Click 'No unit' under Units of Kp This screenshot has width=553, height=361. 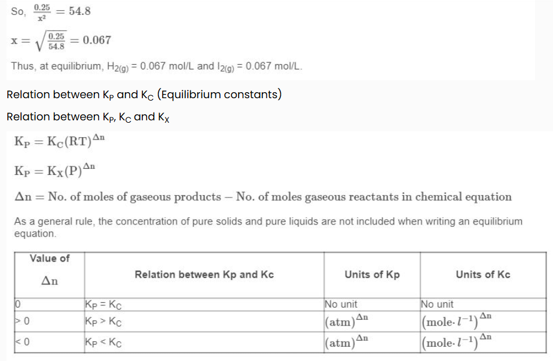point(341,305)
